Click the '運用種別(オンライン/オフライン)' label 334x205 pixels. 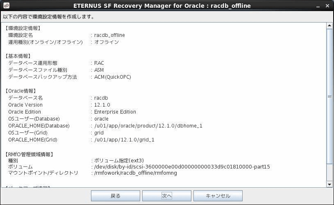[x=45, y=42]
